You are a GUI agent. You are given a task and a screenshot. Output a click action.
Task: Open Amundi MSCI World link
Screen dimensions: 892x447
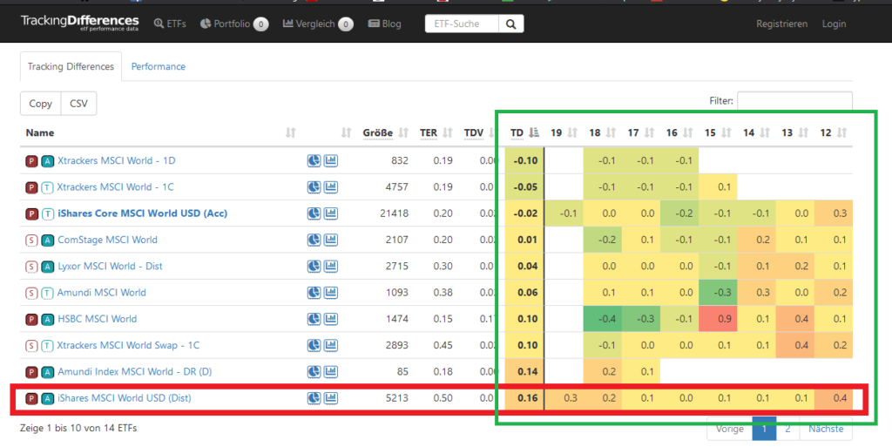101,292
